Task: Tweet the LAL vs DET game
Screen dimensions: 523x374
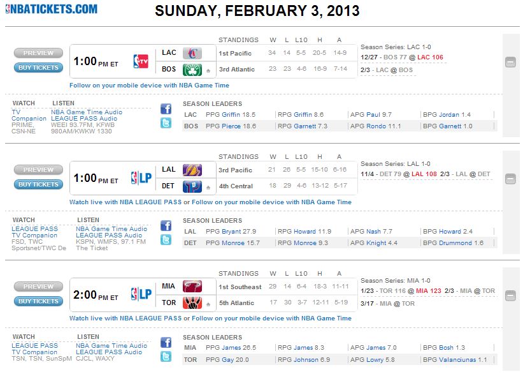Action: click(x=166, y=240)
